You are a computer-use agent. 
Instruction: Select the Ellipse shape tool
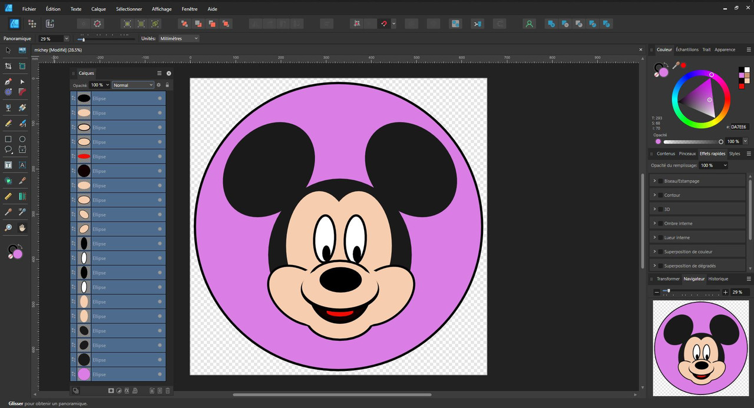(x=22, y=139)
